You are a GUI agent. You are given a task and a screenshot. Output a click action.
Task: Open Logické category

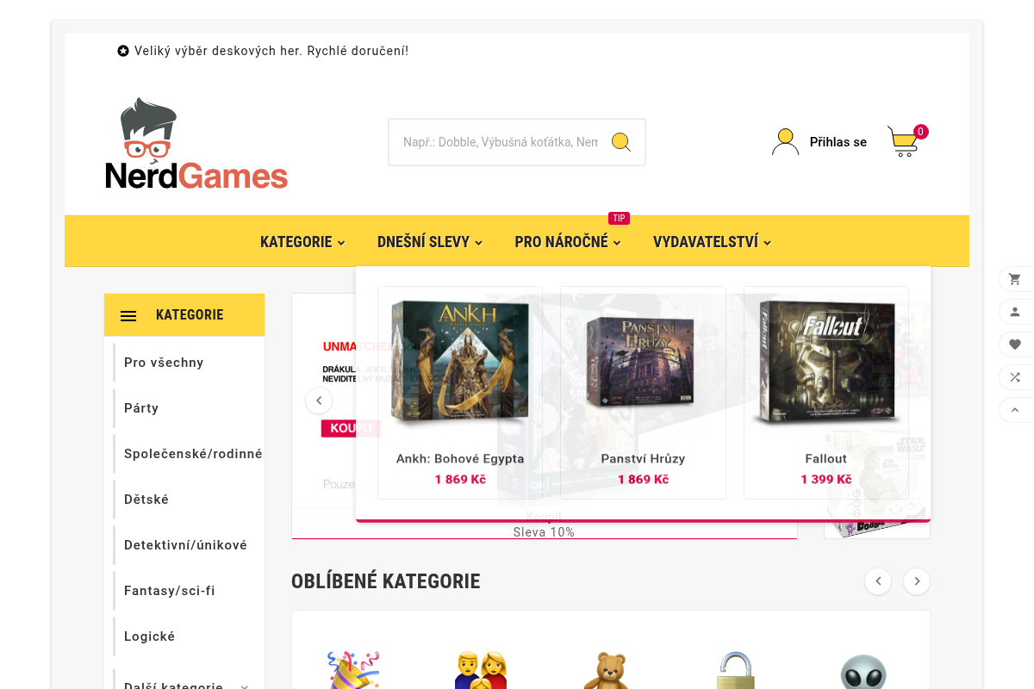[x=149, y=636]
